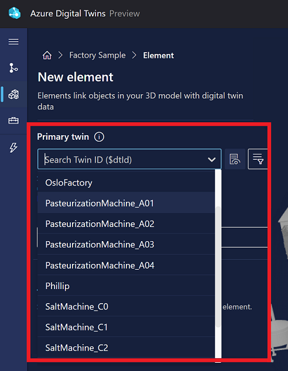
Task: Open advanced twin search filter icon
Action: tap(258, 159)
